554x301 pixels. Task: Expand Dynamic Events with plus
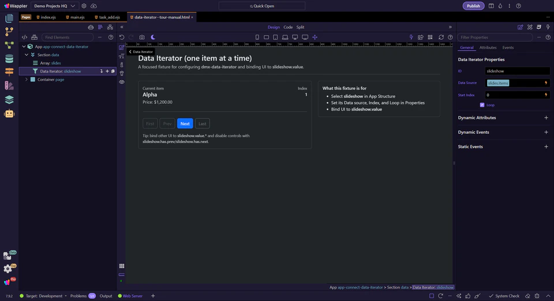pyautogui.click(x=546, y=132)
